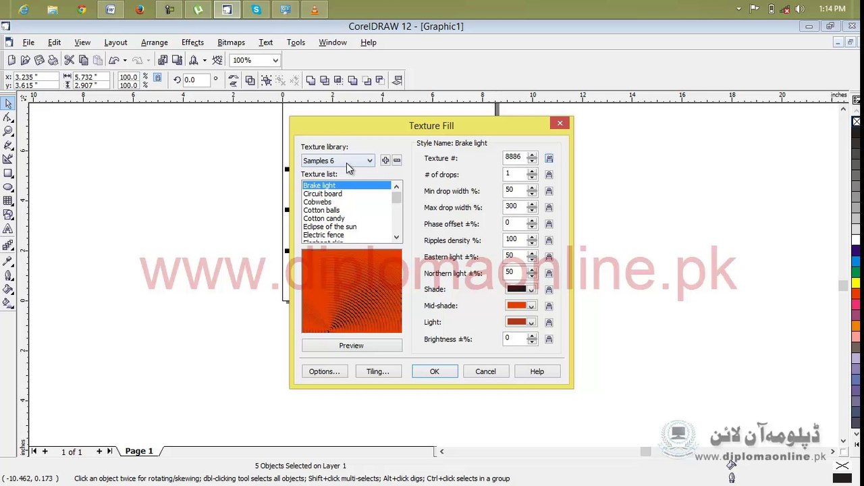Click the Import toolbar icon
Viewport: 864px width, 486px height.
163,61
